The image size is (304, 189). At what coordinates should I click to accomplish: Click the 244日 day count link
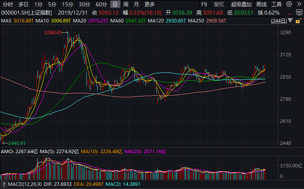coord(279,20)
